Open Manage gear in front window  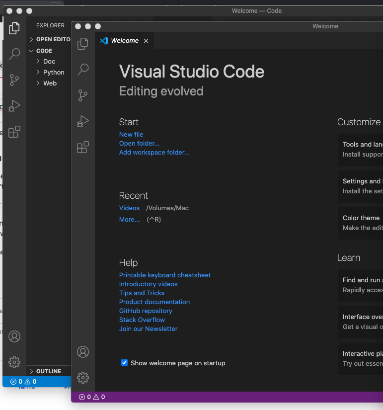83,378
